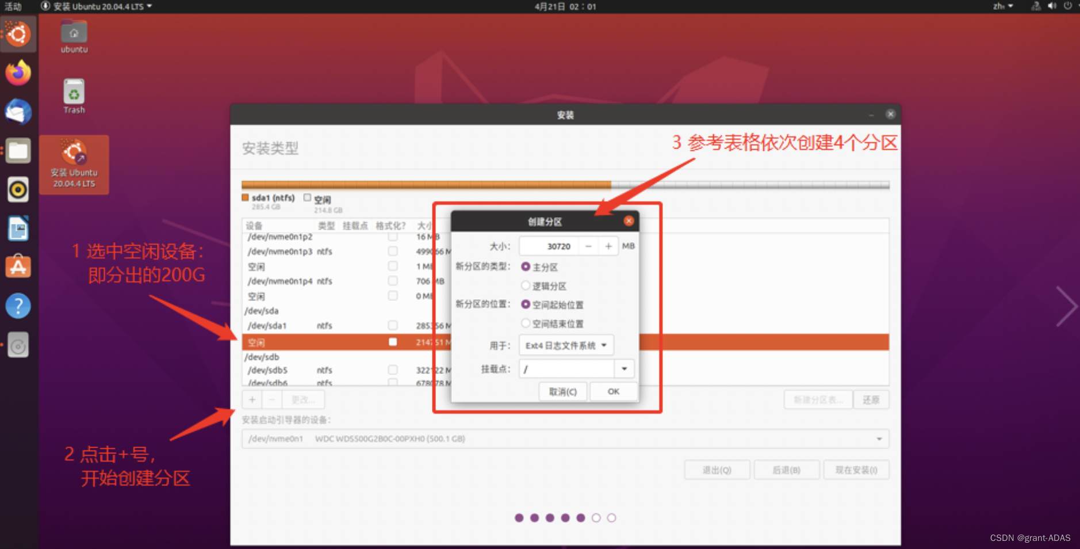Cancel the Create Partition dialog
1080x549 pixels.
[x=563, y=391]
